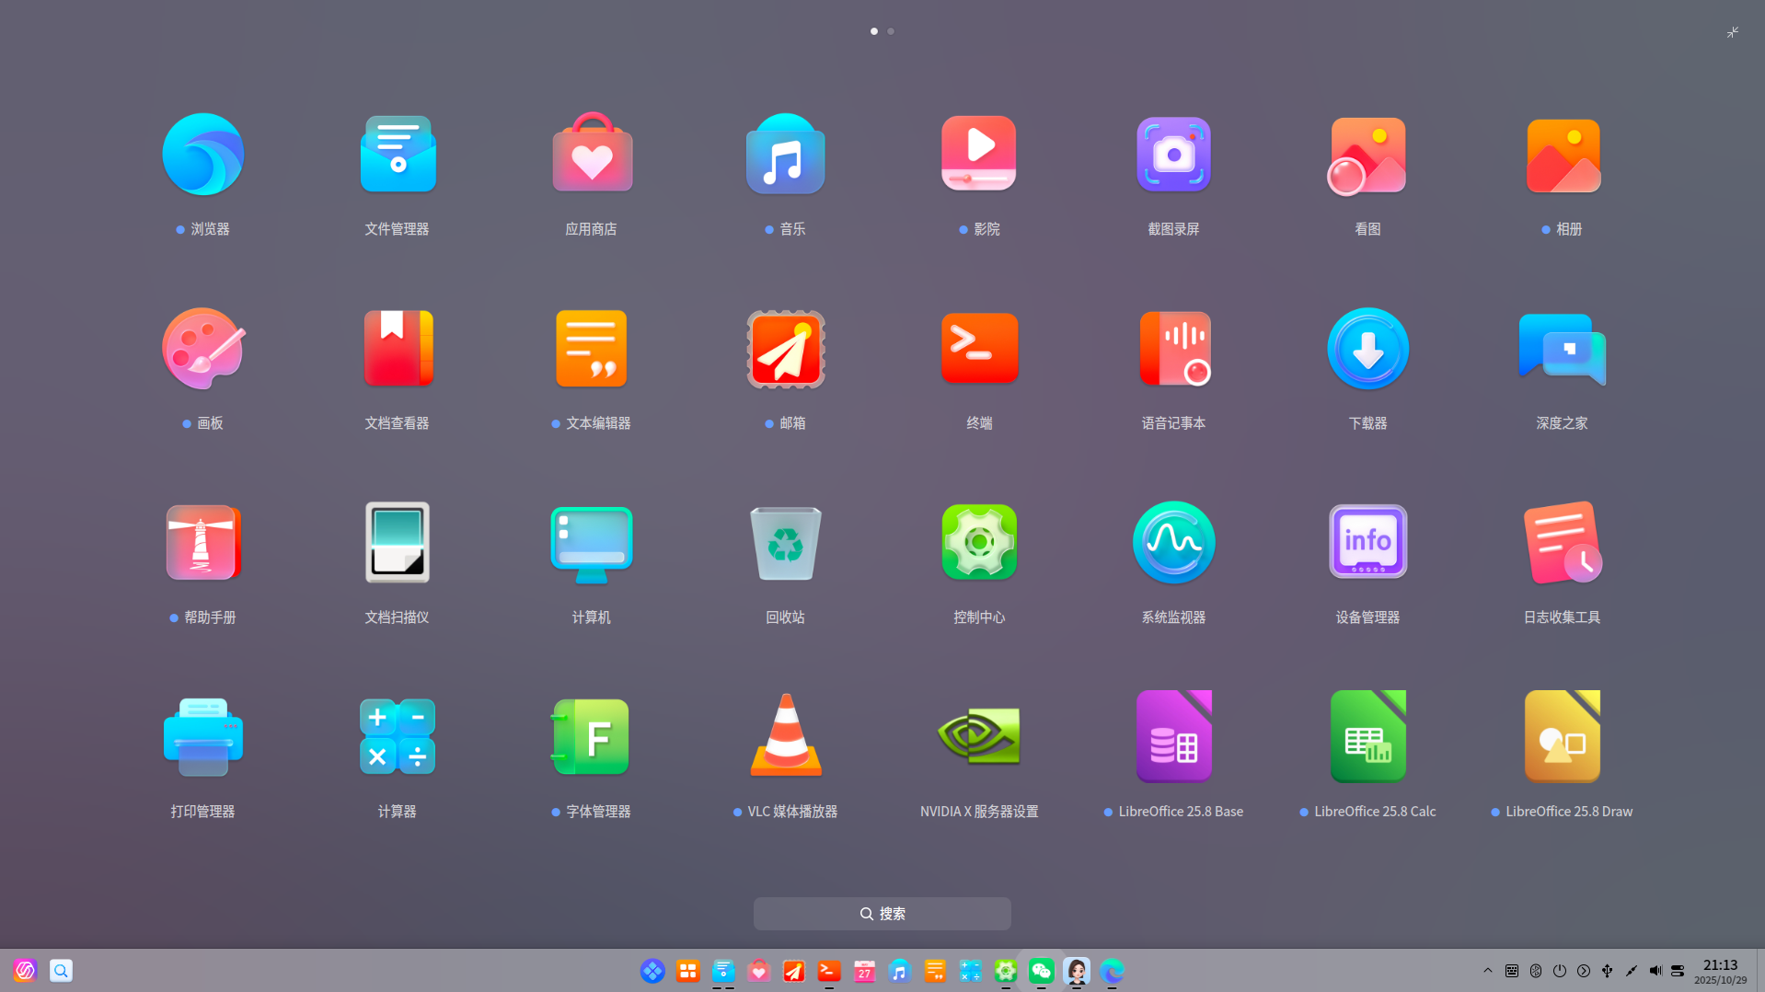This screenshot has width=1765, height=992.
Task: Launch the 下载器 downloader
Action: [1367, 349]
